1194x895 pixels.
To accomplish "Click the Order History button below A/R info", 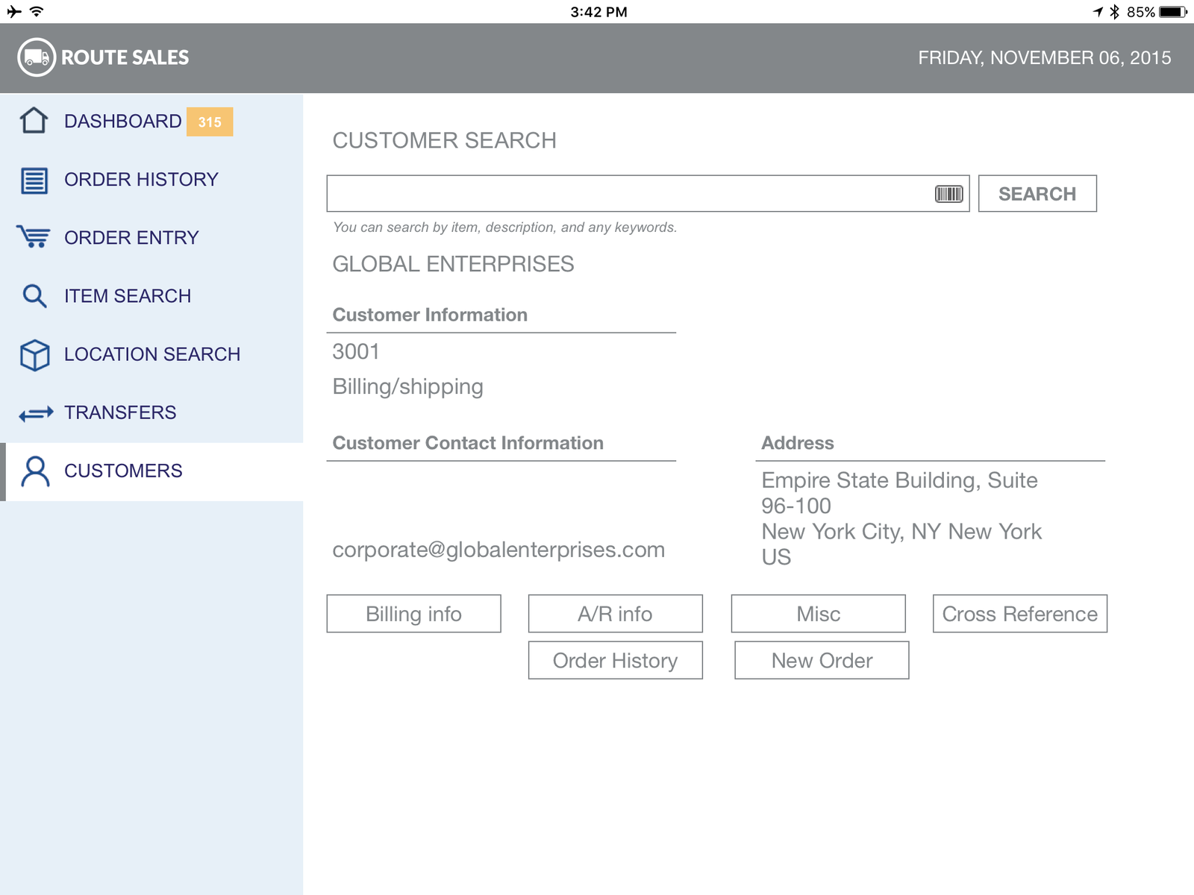I will click(x=615, y=660).
